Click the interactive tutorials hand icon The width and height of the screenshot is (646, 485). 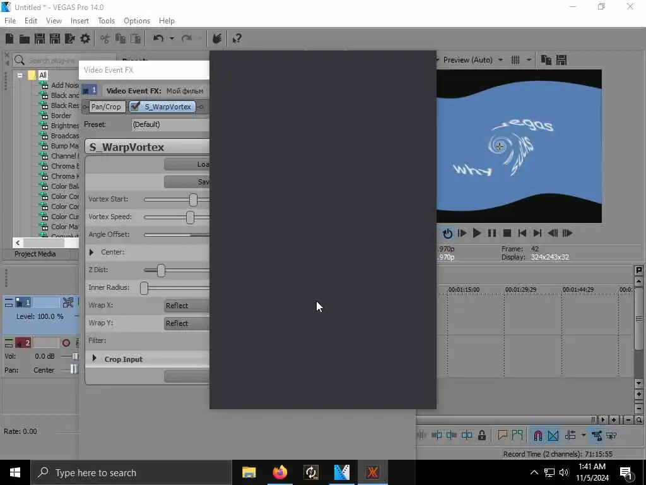coord(217,39)
